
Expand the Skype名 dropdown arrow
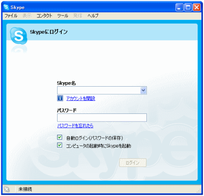click(143, 90)
